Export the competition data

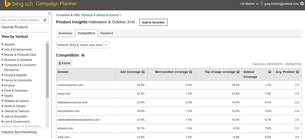(64, 63)
